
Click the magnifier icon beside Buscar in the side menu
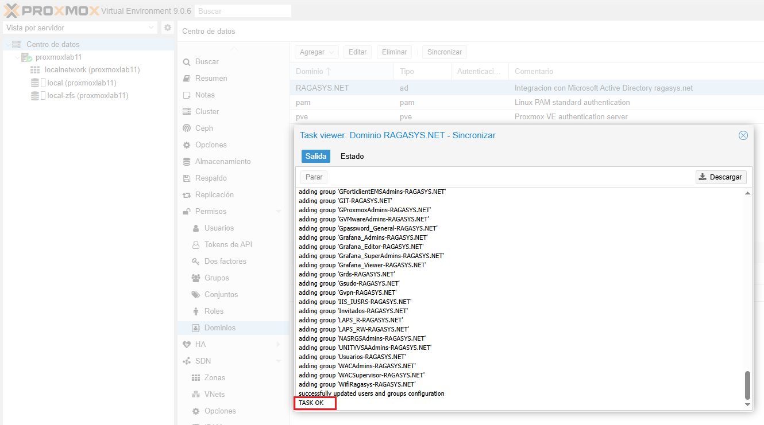[186, 62]
